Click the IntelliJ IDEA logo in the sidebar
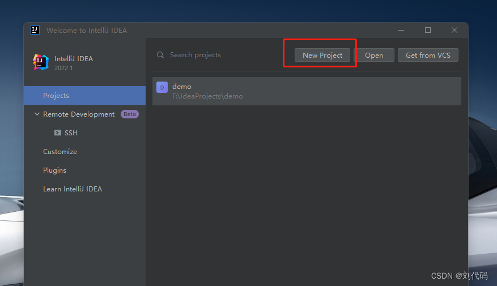Screen dimensions: 497x286 tap(41, 62)
